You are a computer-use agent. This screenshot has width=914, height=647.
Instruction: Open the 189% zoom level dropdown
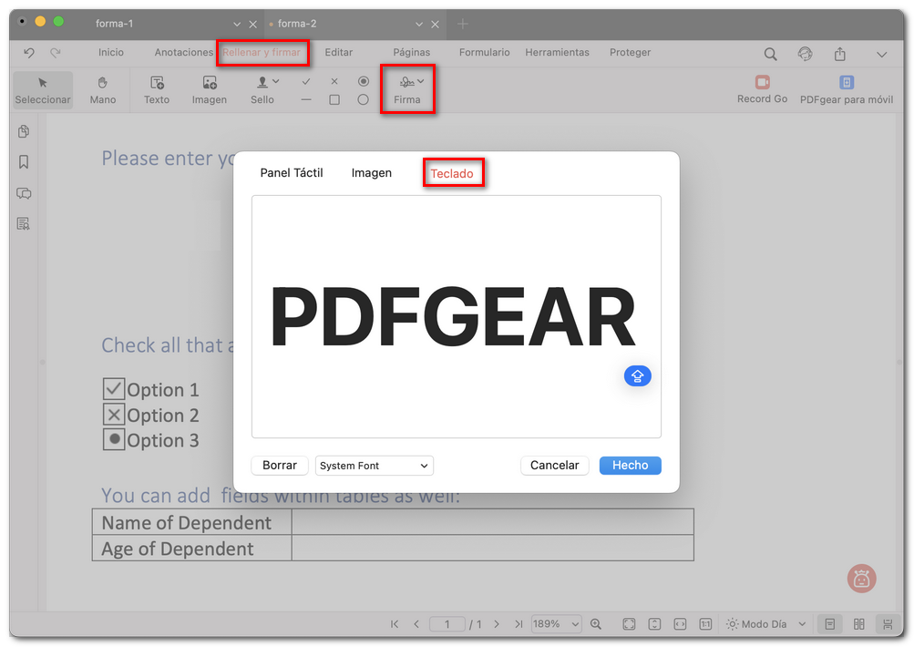556,624
